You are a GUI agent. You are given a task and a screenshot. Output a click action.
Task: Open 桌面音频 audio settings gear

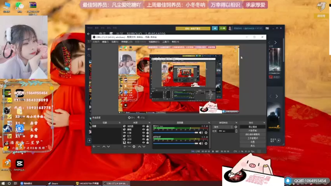coord(206,143)
